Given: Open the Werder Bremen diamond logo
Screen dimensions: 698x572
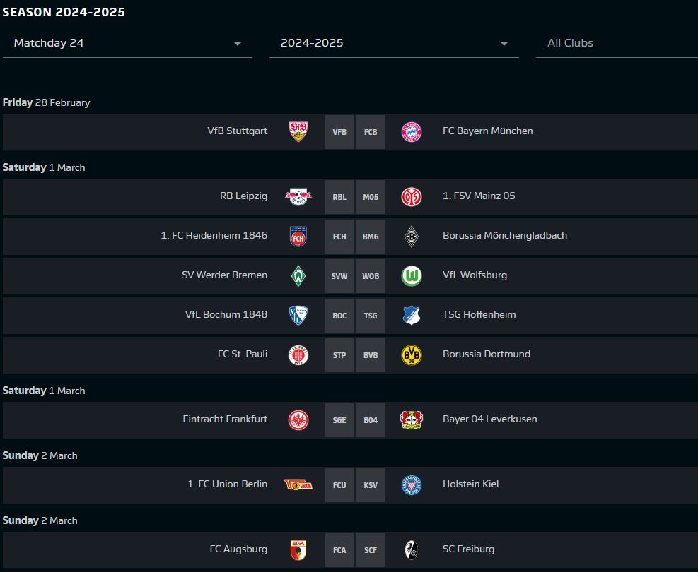Looking at the screenshot, I should coord(298,276).
